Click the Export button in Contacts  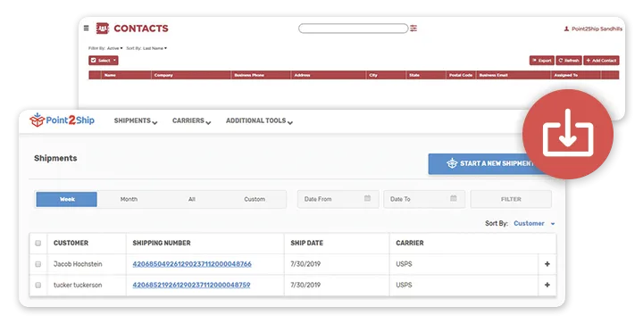(542, 61)
